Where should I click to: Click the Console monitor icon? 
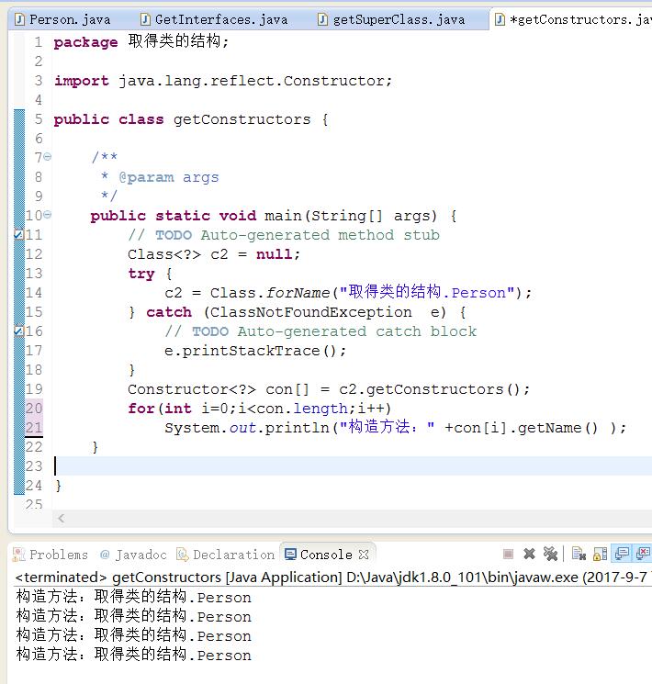pyautogui.click(x=290, y=555)
